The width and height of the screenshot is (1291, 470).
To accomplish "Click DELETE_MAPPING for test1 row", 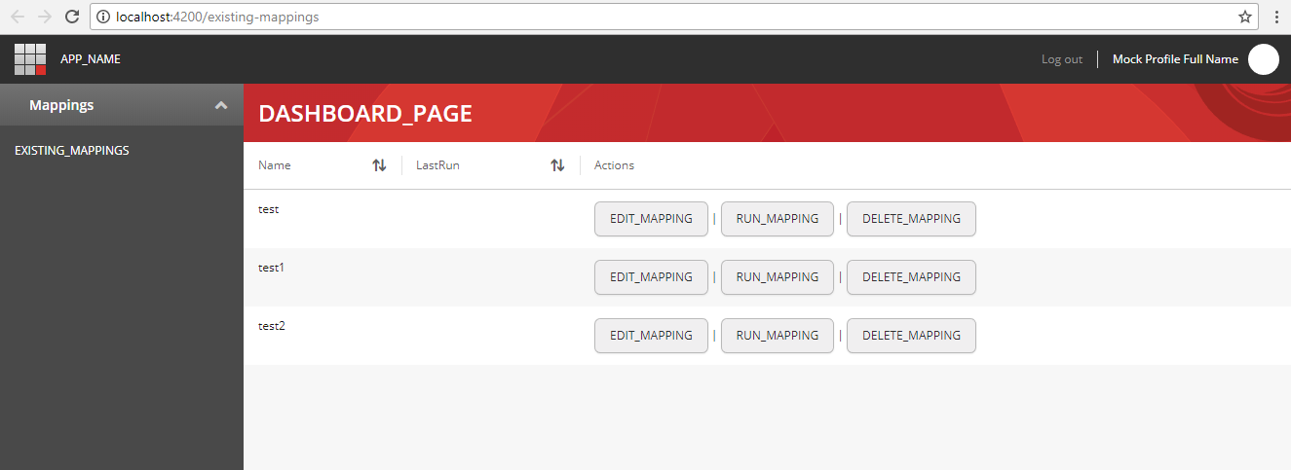I will click(x=911, y=277).
